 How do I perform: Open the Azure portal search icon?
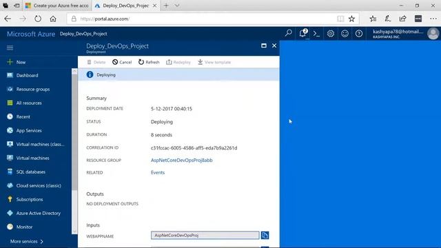coord(288,33)
